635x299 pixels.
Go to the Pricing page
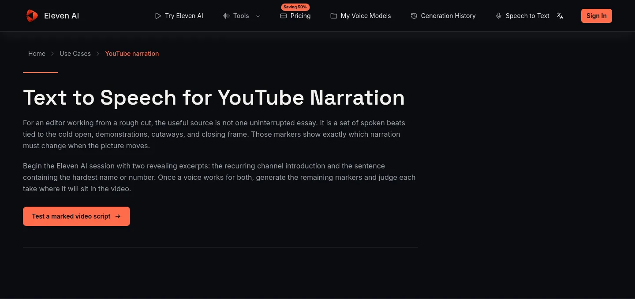295,16
